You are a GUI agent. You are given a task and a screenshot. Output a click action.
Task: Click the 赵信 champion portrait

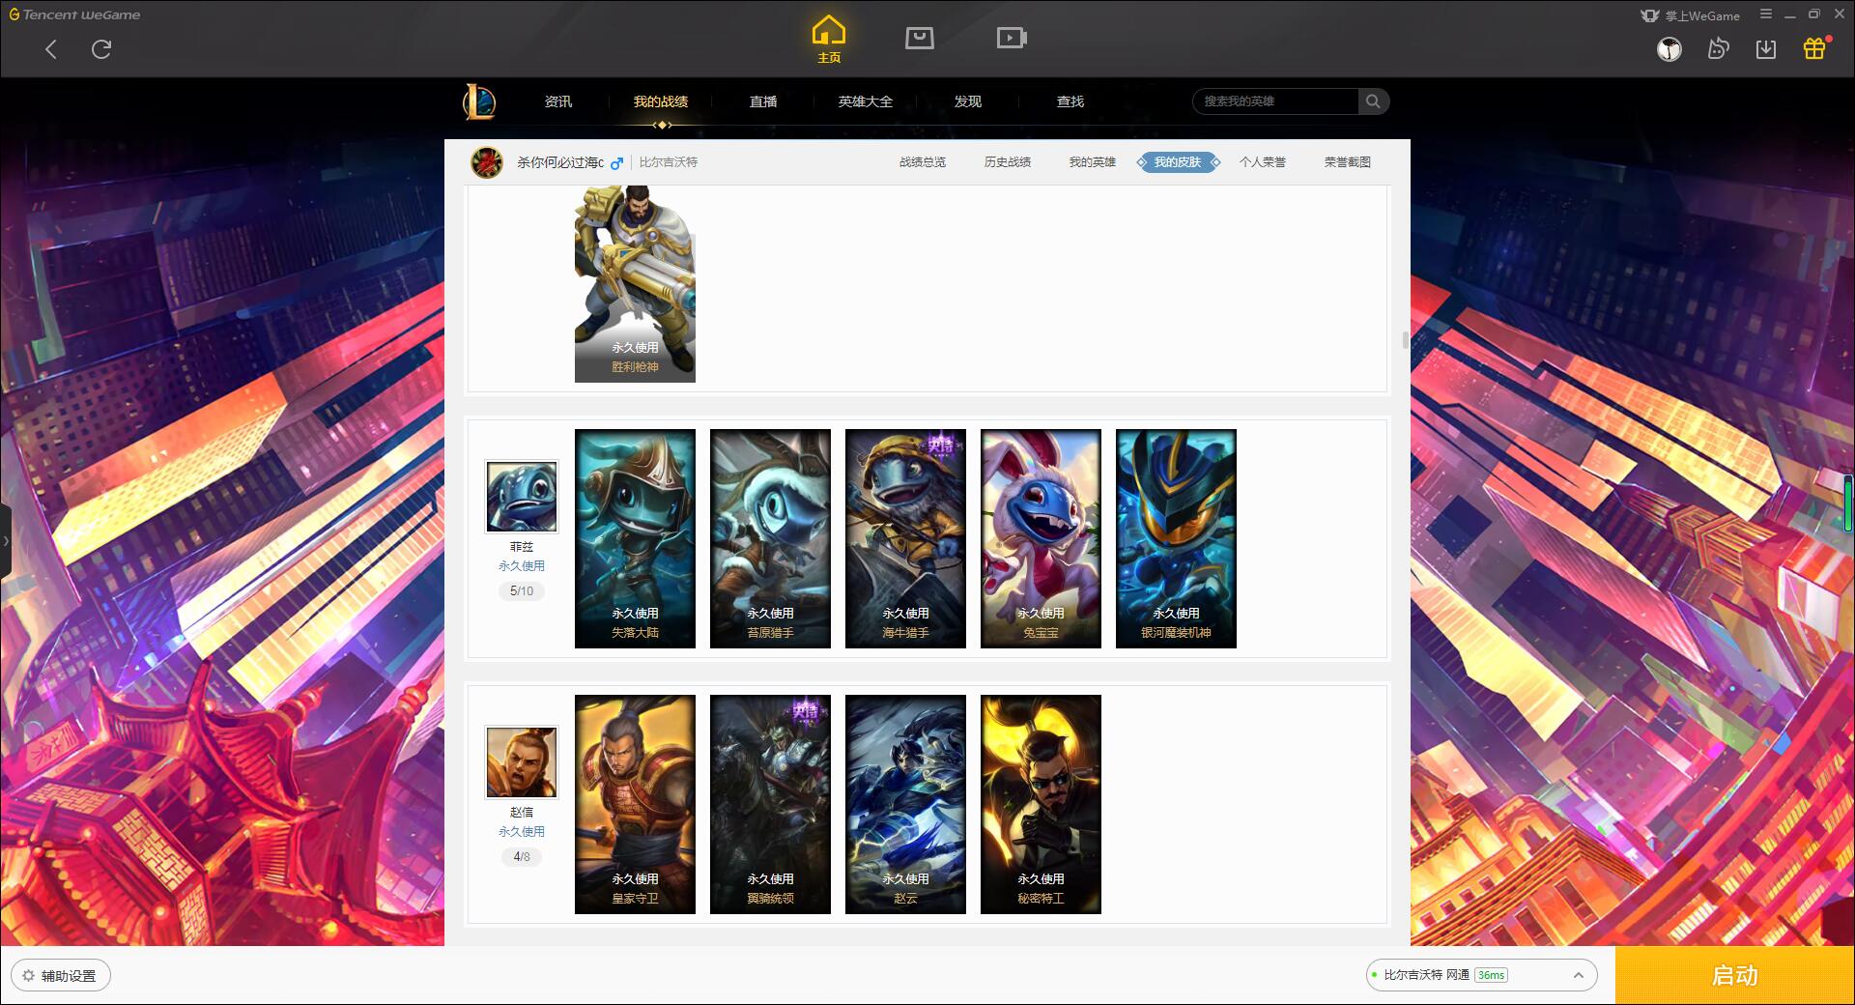tap(522, 762)
